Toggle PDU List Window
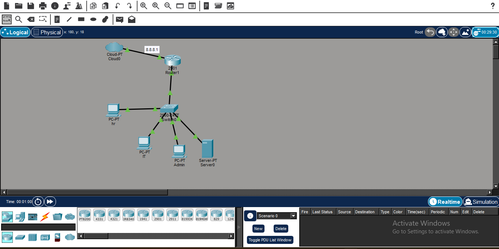 click(270, 240)
